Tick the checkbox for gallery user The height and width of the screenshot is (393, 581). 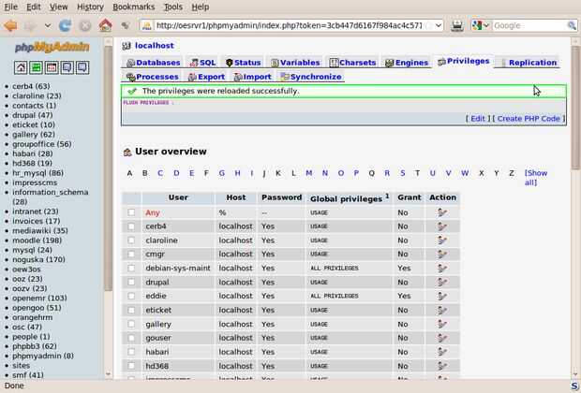point(131,324)
